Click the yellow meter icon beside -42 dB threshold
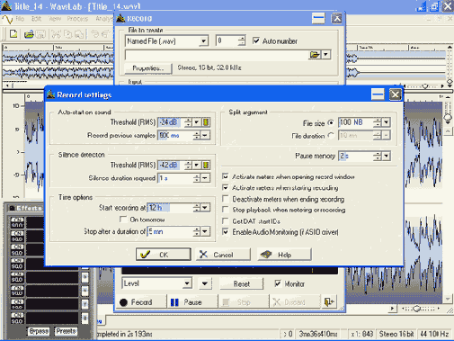This screenshot has width=454, height=341. tap(206, 165)
